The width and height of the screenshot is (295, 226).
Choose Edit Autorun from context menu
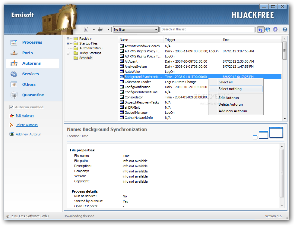(236, 98)
